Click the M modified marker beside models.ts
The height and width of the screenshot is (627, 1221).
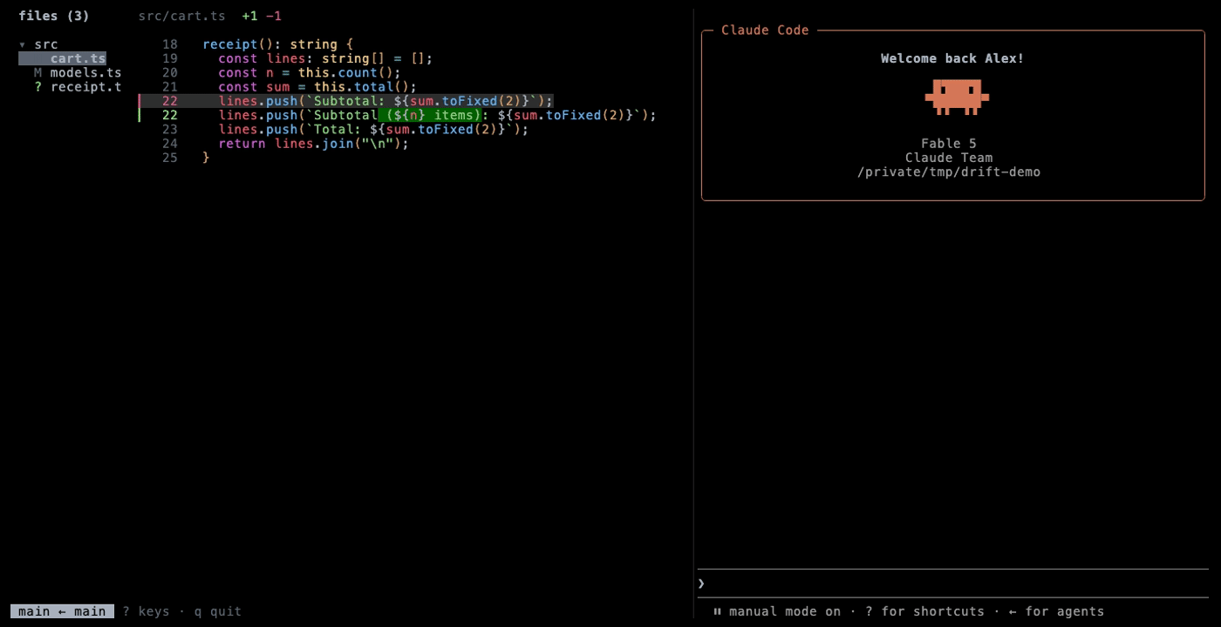point(38,72)
